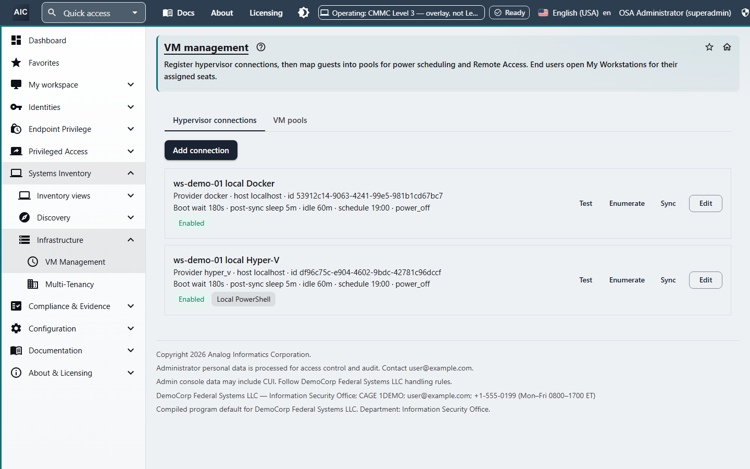Viewport: 750px width, 469px height.
Task: Click the My workspace monitor icon
Action: pyautogui.click(x=16, y=84)
